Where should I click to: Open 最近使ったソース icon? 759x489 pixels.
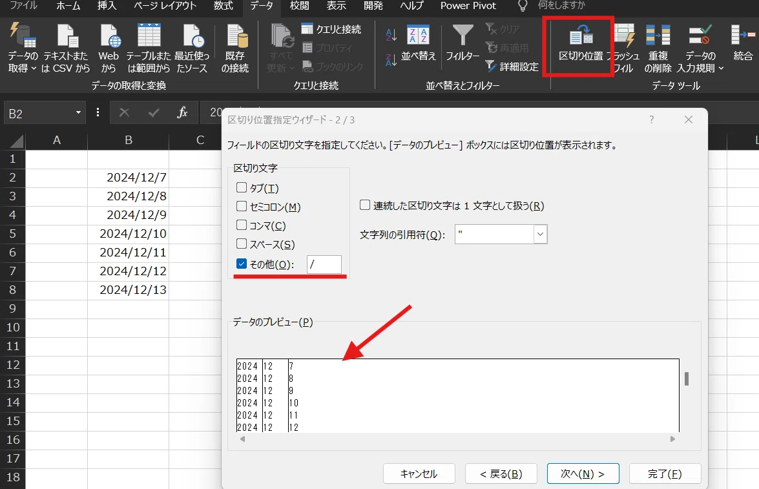[x=192, y=36]
